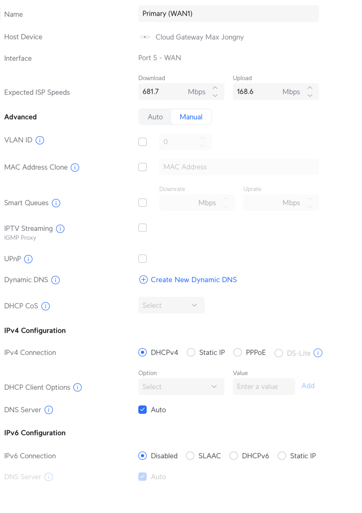The image size is (362, 513).
Task: Increase the Download speed with up arrow
Action: (x=215, y=88)
